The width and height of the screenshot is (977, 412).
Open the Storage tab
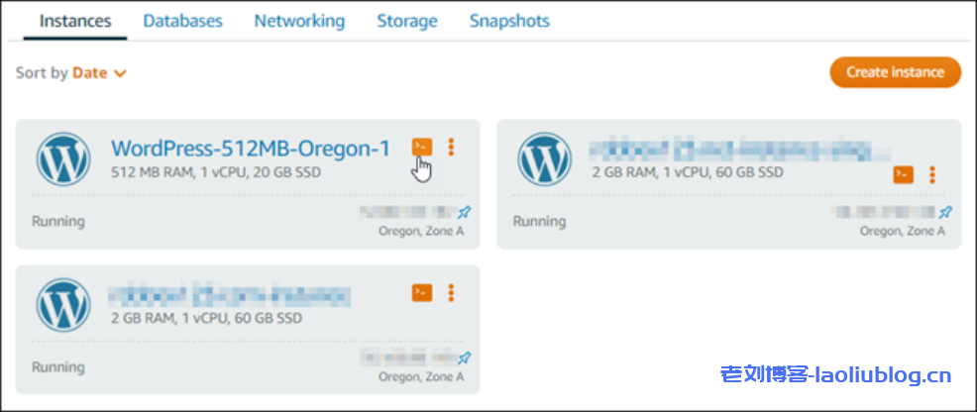tap(407, 21)
